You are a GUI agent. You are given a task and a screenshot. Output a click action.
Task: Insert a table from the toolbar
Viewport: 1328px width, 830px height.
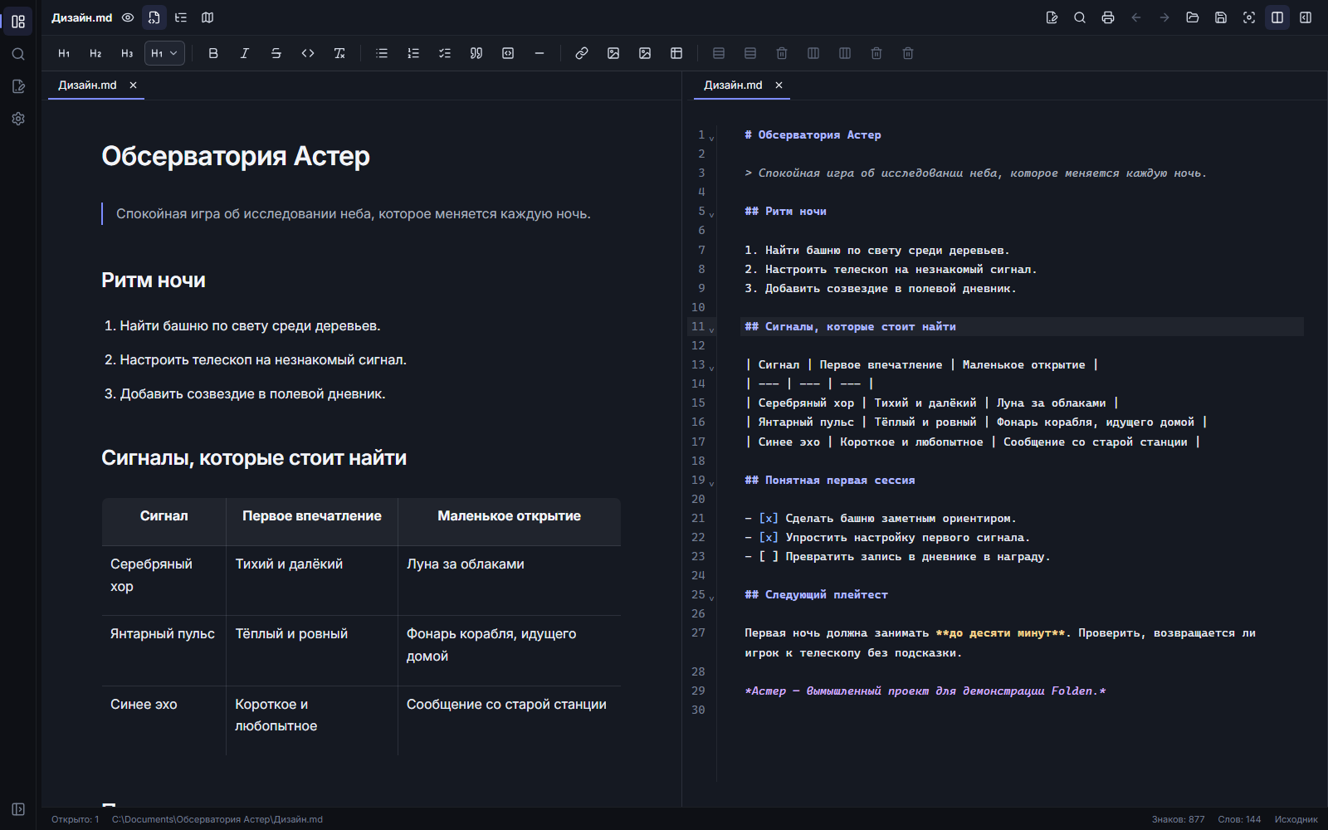(676, 53)
